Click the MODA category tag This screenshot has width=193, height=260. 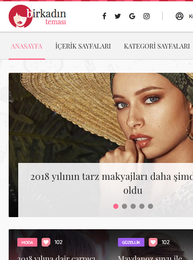27,242
